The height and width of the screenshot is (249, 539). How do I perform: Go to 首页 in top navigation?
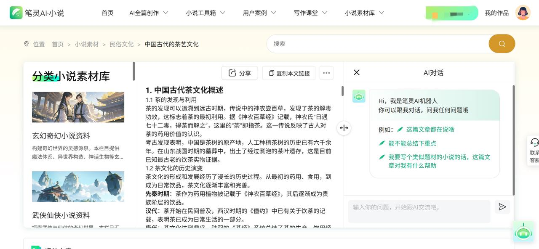(107, 13)
